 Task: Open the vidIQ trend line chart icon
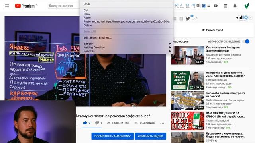pos(195,19)
